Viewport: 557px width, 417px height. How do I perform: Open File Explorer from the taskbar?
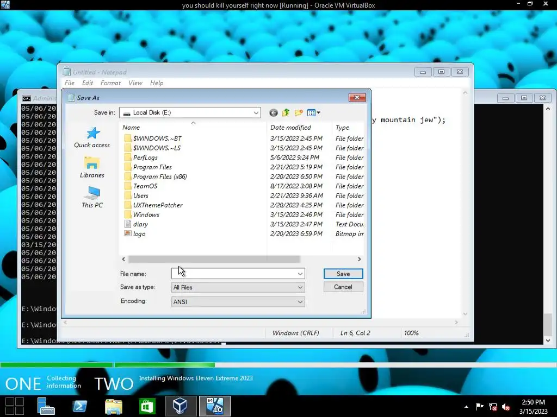[x=113, y=406]
